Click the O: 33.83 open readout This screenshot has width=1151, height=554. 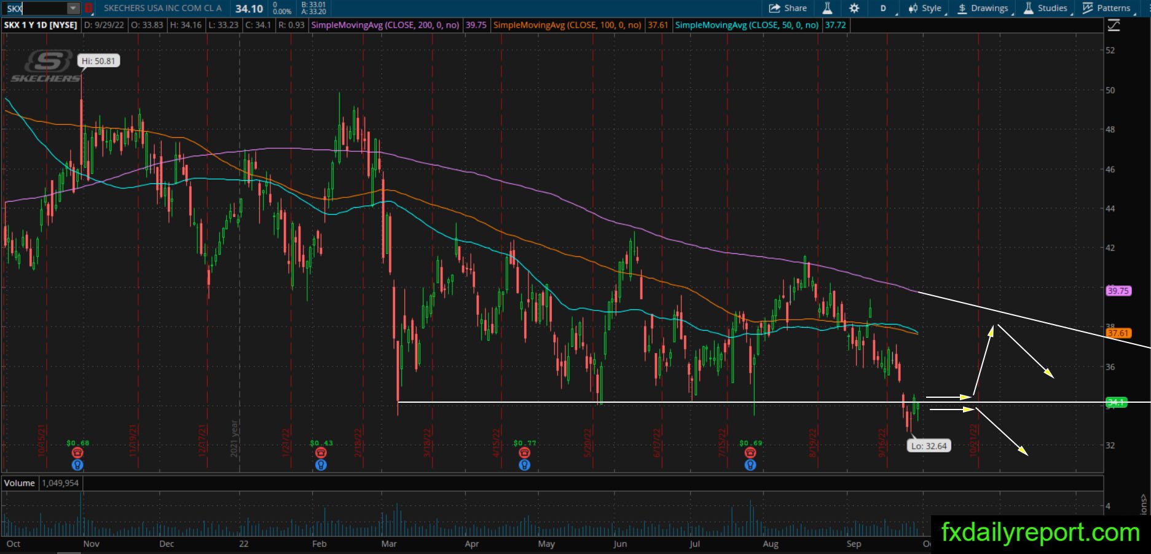(147, 25)
